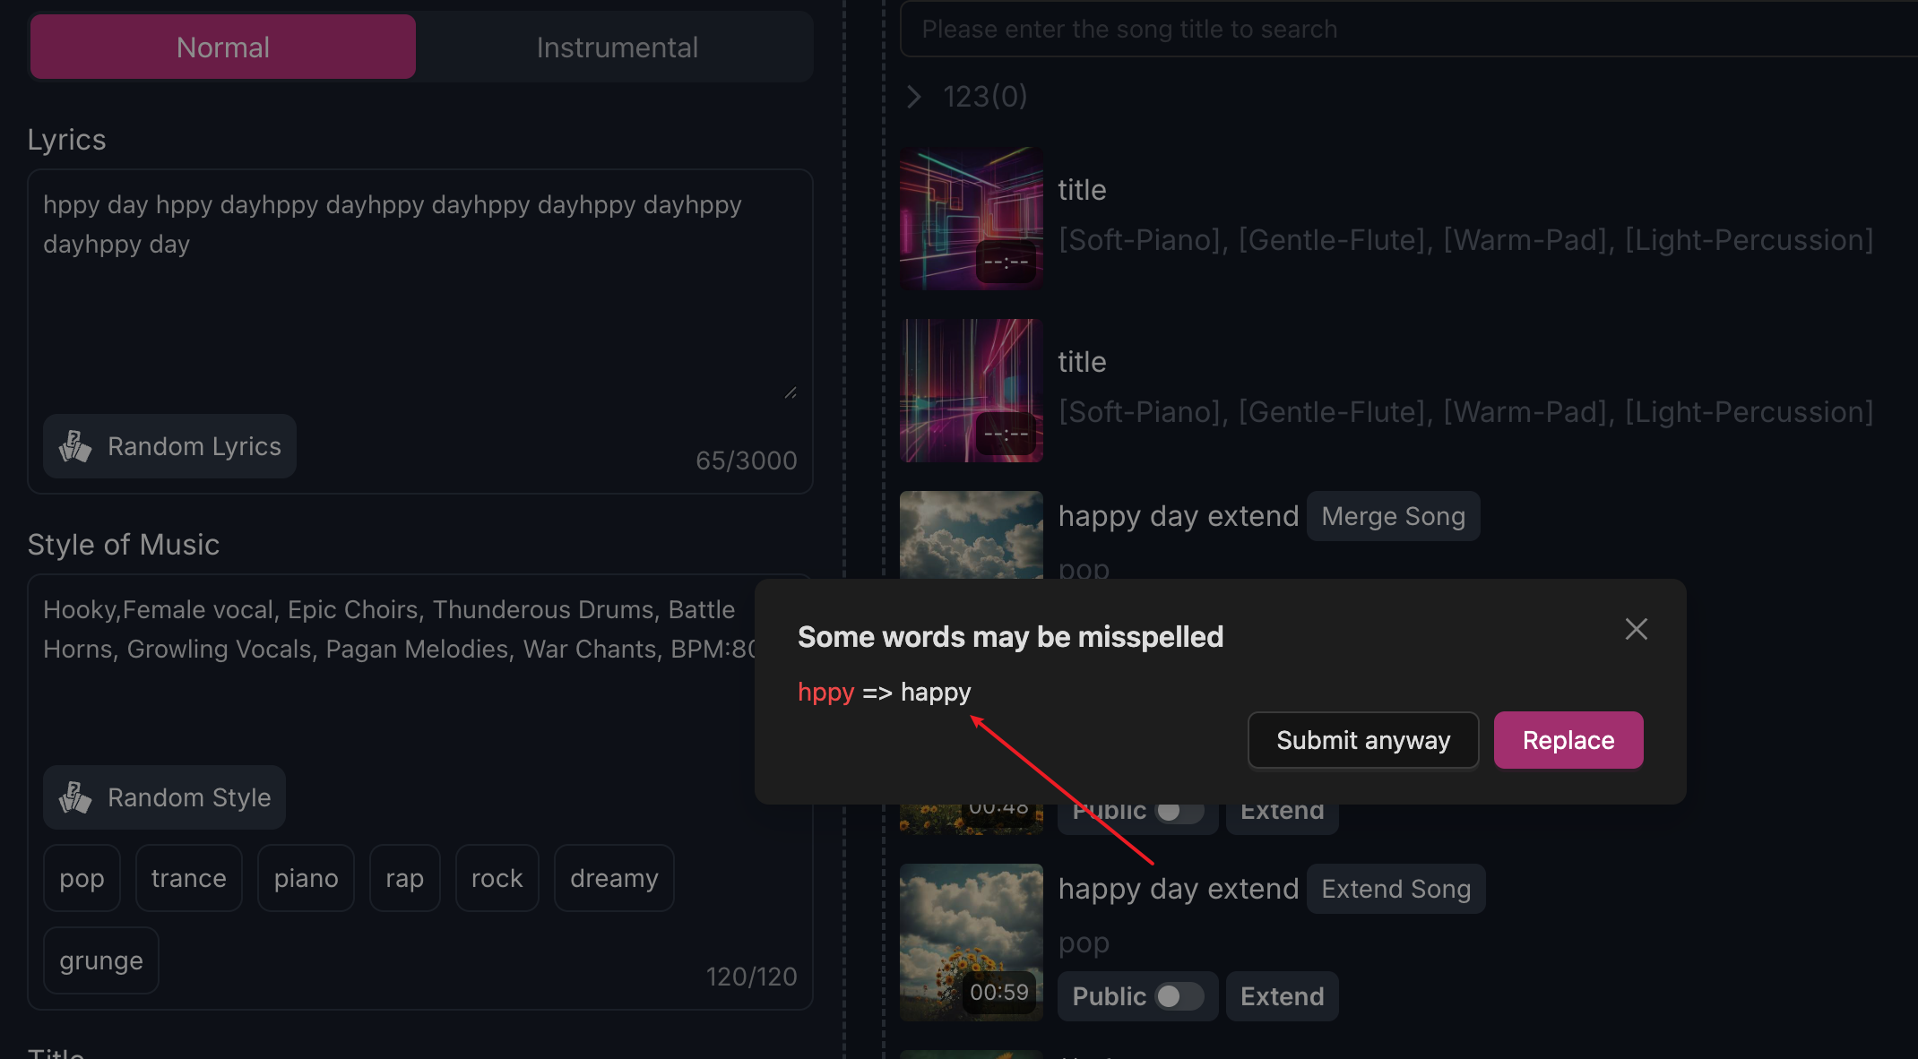Select the pop style tag

(x=81, y=878)
